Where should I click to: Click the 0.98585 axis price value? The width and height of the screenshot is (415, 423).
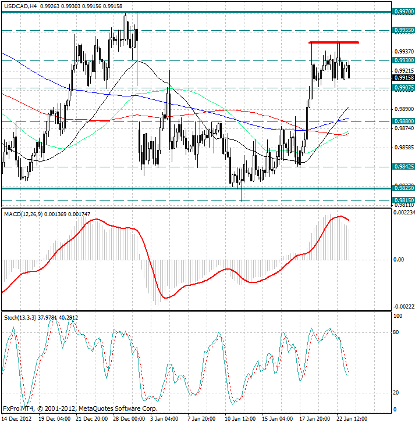click(404, 148)
